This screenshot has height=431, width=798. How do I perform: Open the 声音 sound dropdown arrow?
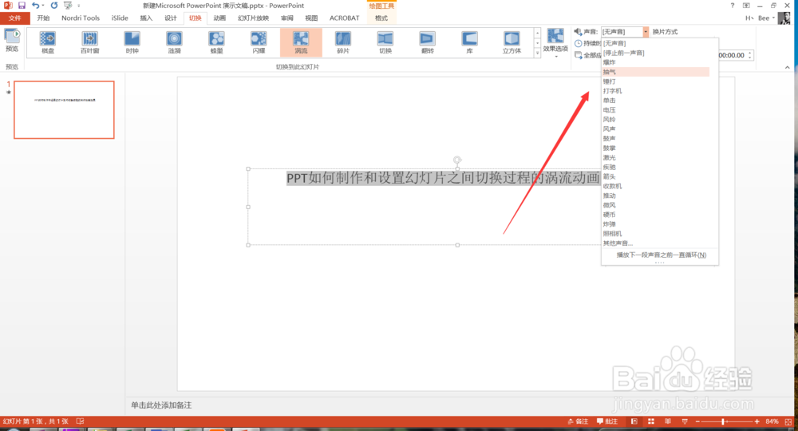[646, 32]
